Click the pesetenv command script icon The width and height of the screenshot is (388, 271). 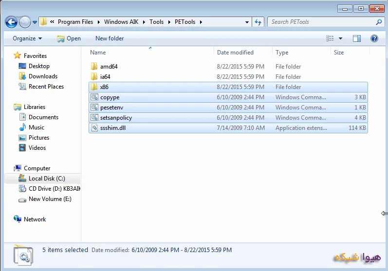pos(94,108)
